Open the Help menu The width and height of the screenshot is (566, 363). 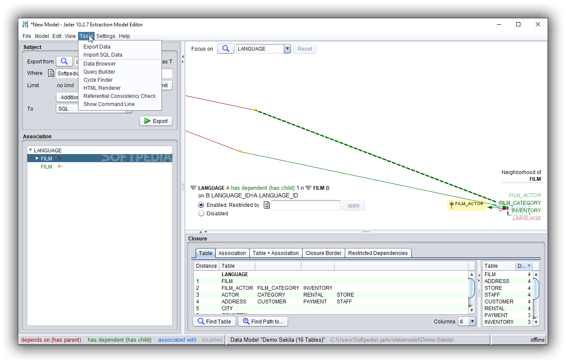pos(124,36)
